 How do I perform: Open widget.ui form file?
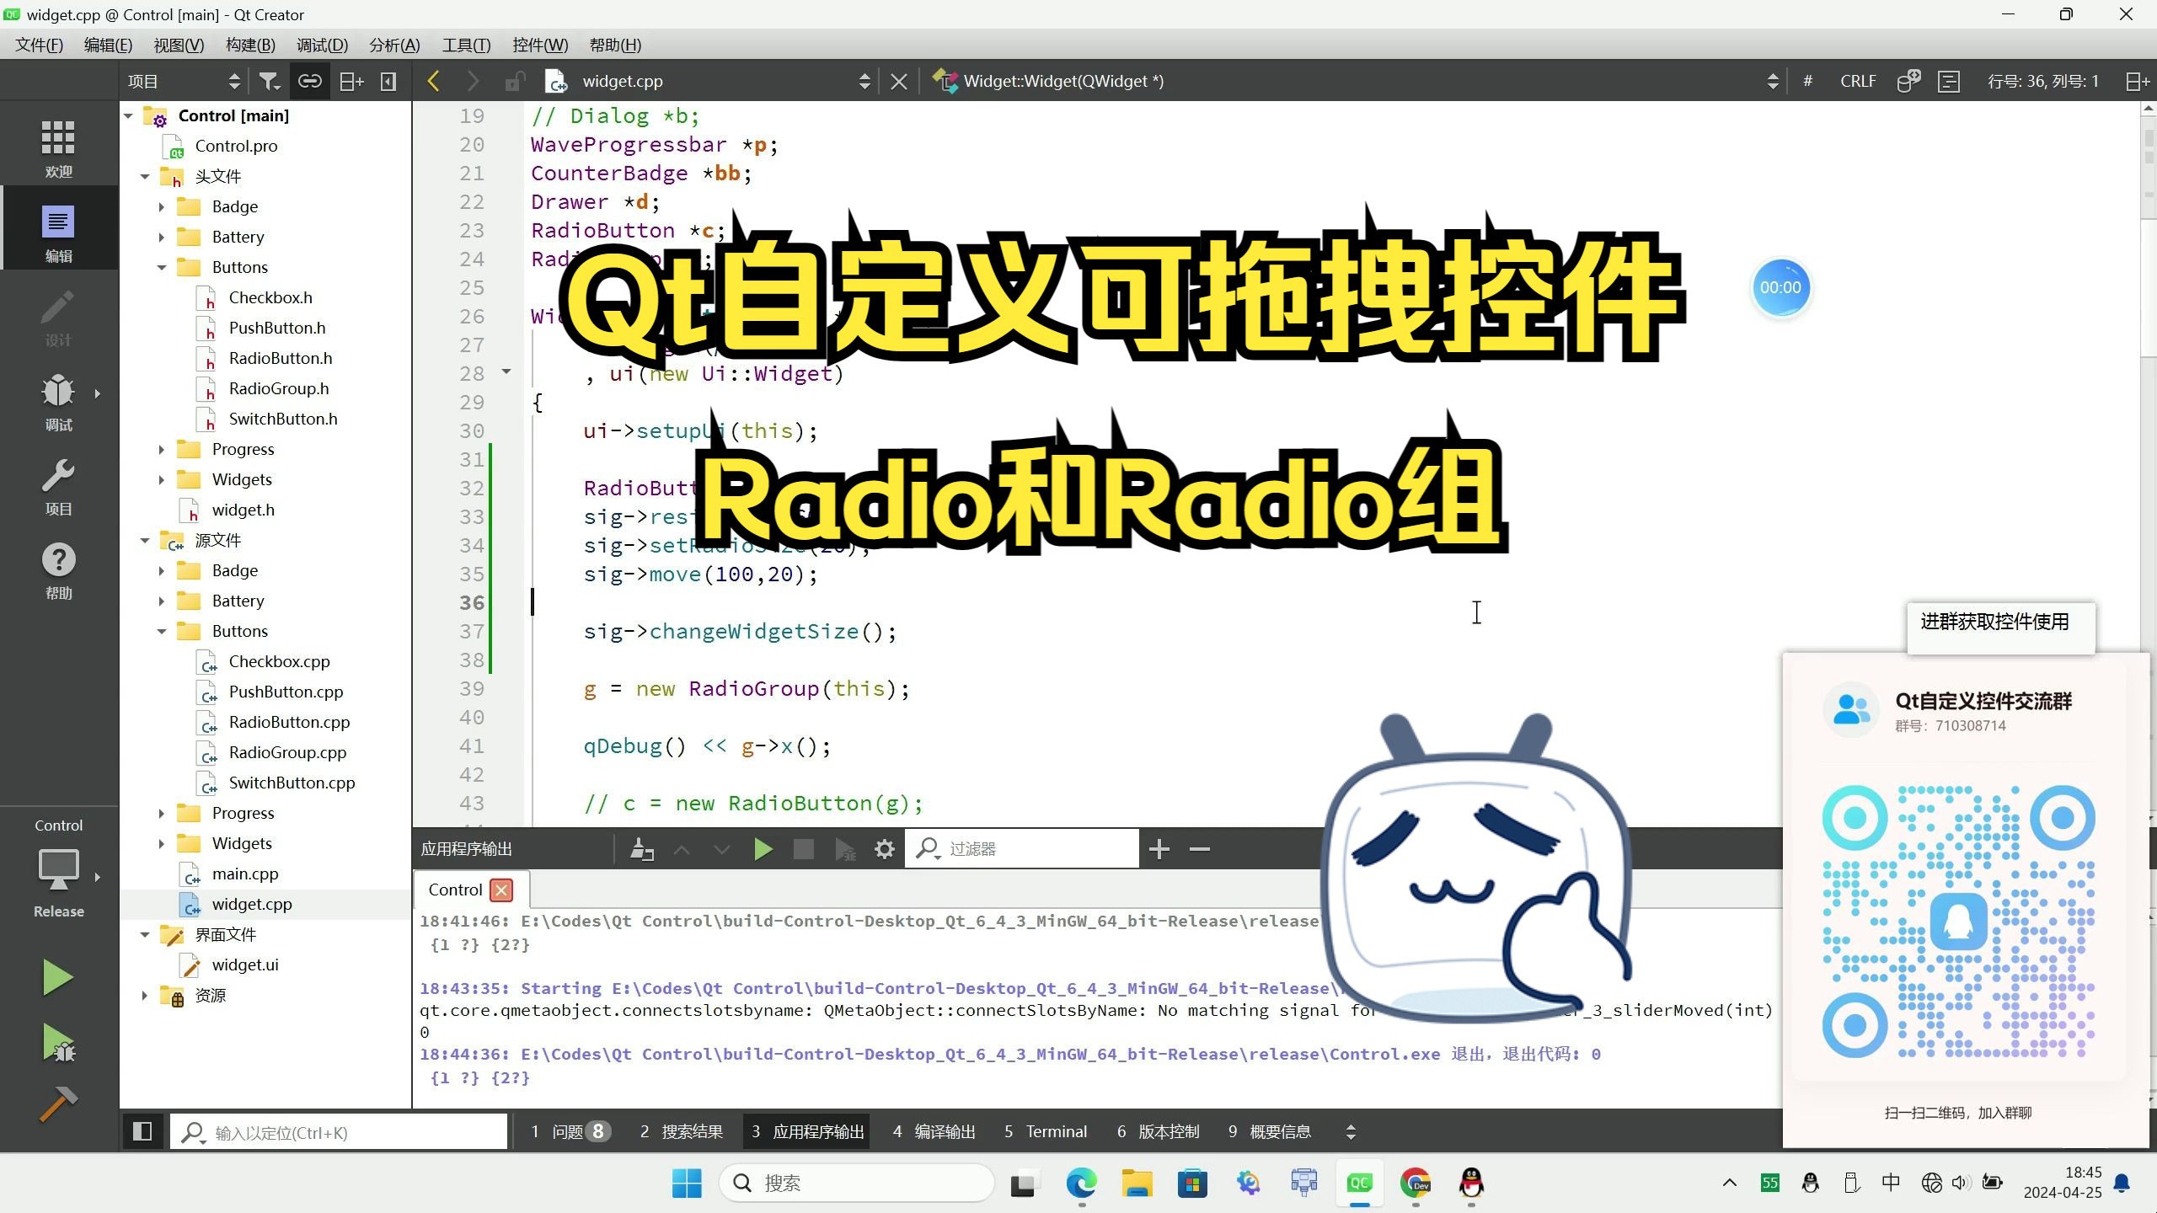point(245,965)
